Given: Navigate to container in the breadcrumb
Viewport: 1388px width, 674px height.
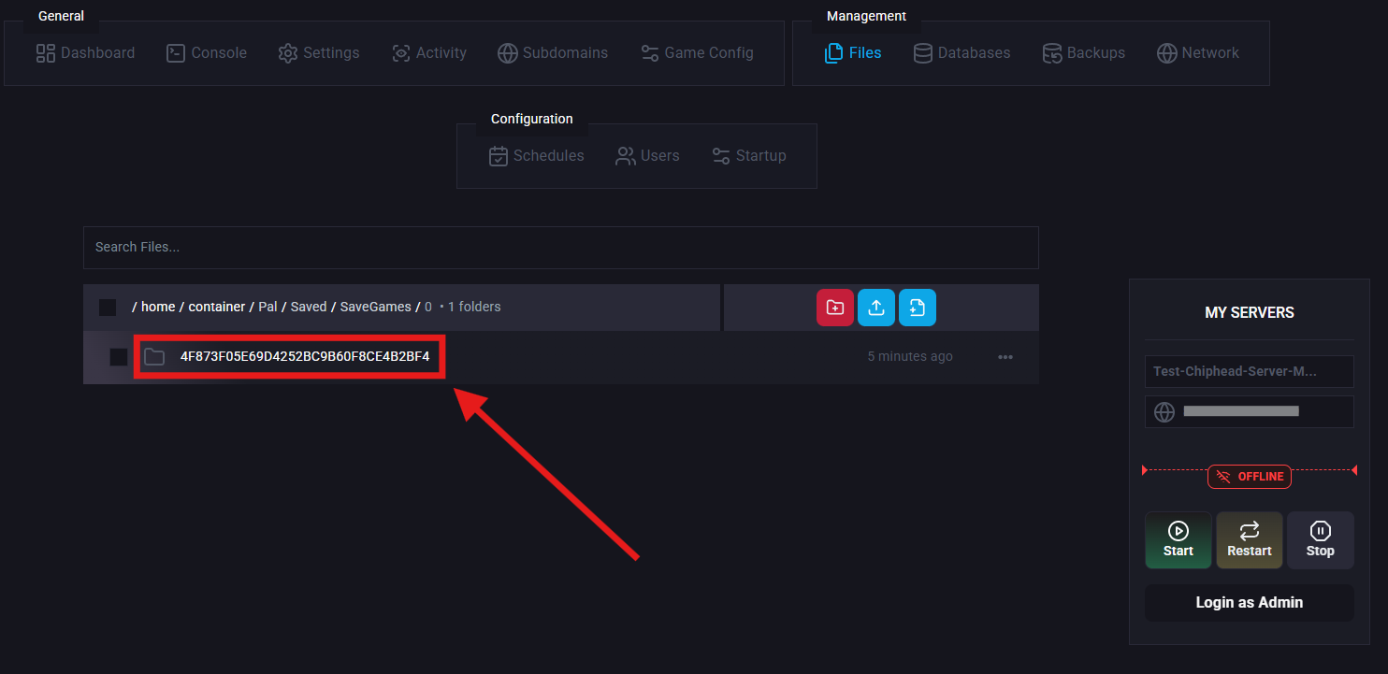Looking at the screenshot, I should click(217, 307).
